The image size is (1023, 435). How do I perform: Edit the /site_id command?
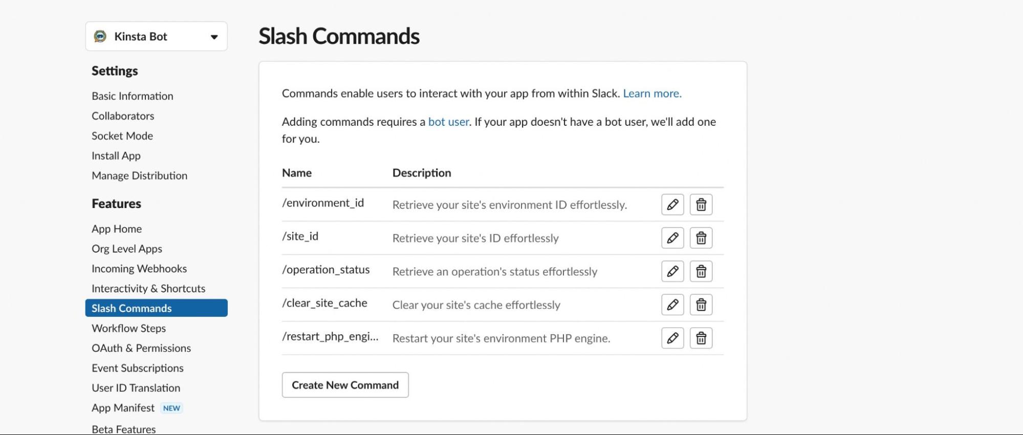[x=672, y=238]
